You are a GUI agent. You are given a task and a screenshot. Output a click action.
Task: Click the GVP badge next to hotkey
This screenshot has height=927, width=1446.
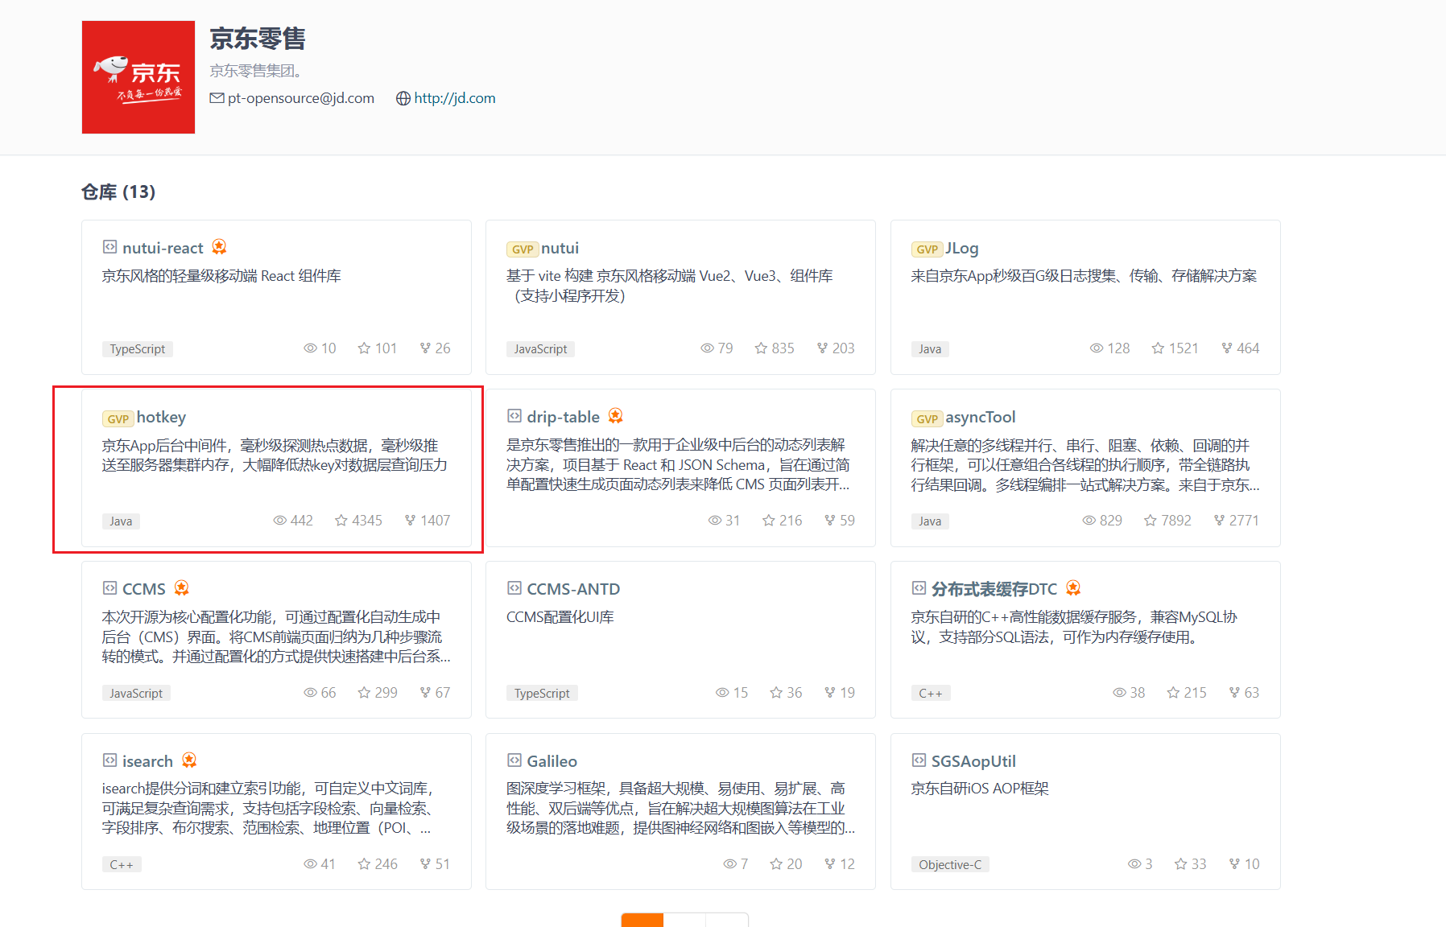118,418
